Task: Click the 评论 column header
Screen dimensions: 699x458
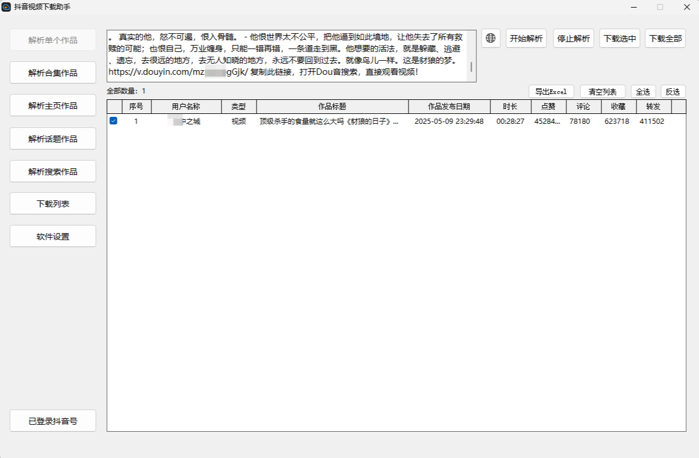Action: (x=583, y=106)
